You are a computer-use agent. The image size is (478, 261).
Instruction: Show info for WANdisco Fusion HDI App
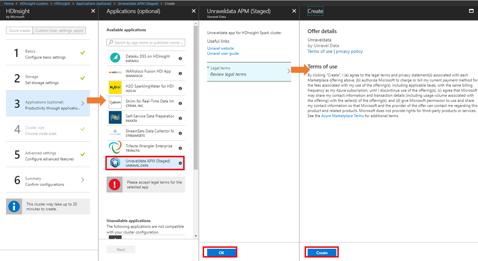coord(180,73)
